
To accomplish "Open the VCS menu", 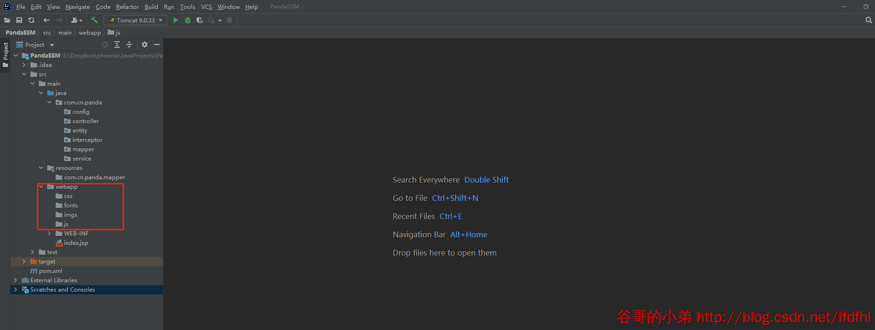I will [x=206, y=7].
